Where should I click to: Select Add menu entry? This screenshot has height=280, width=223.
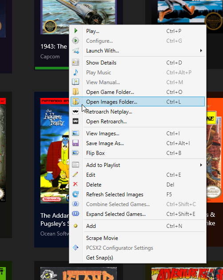click(138, 226)
